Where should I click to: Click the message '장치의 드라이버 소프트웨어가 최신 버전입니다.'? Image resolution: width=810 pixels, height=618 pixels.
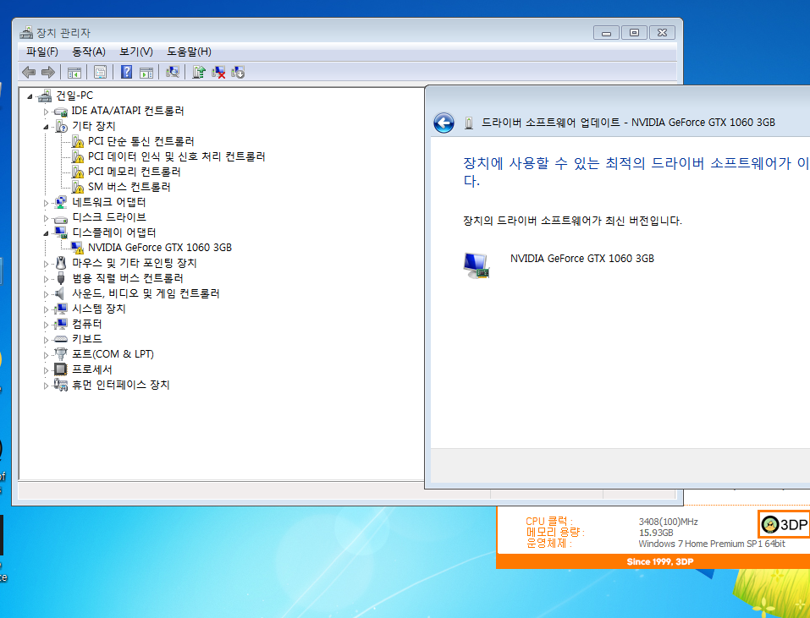(572, 221)
